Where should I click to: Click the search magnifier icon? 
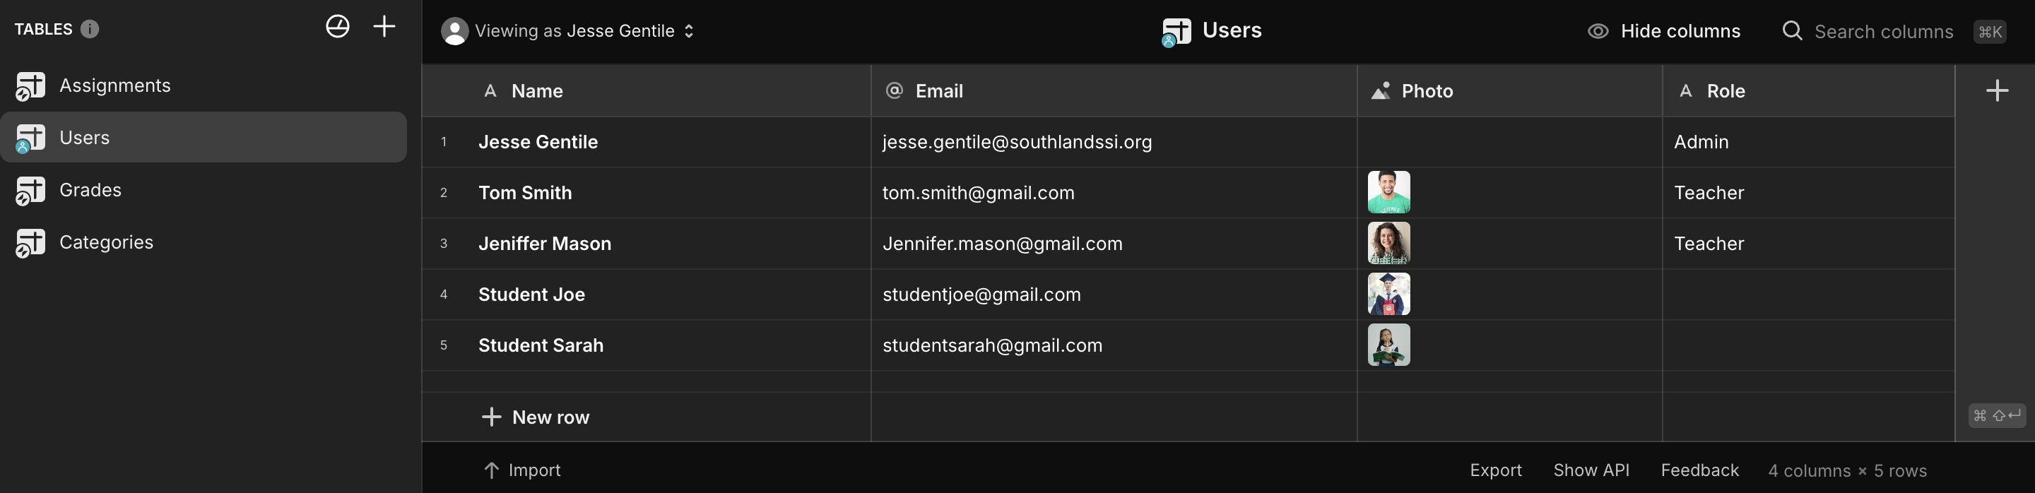[x=1793, y=31]
